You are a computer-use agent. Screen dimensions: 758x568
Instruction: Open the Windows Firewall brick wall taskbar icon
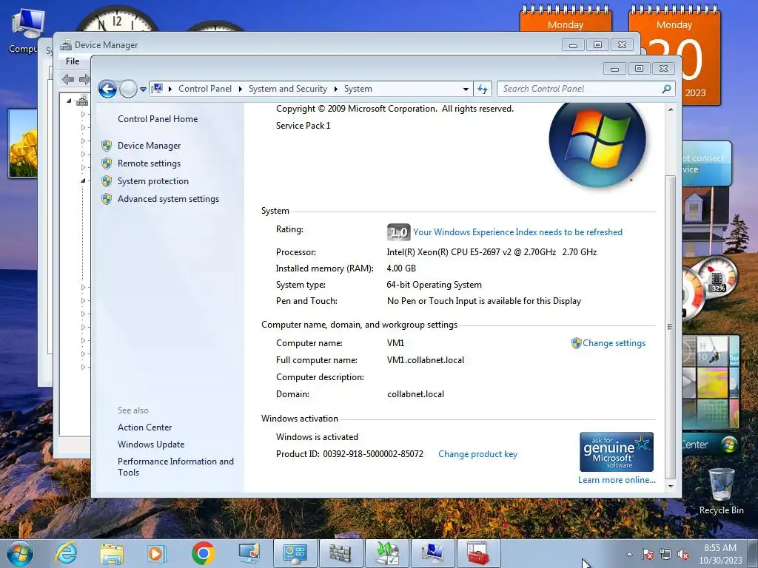coord(341,553)
